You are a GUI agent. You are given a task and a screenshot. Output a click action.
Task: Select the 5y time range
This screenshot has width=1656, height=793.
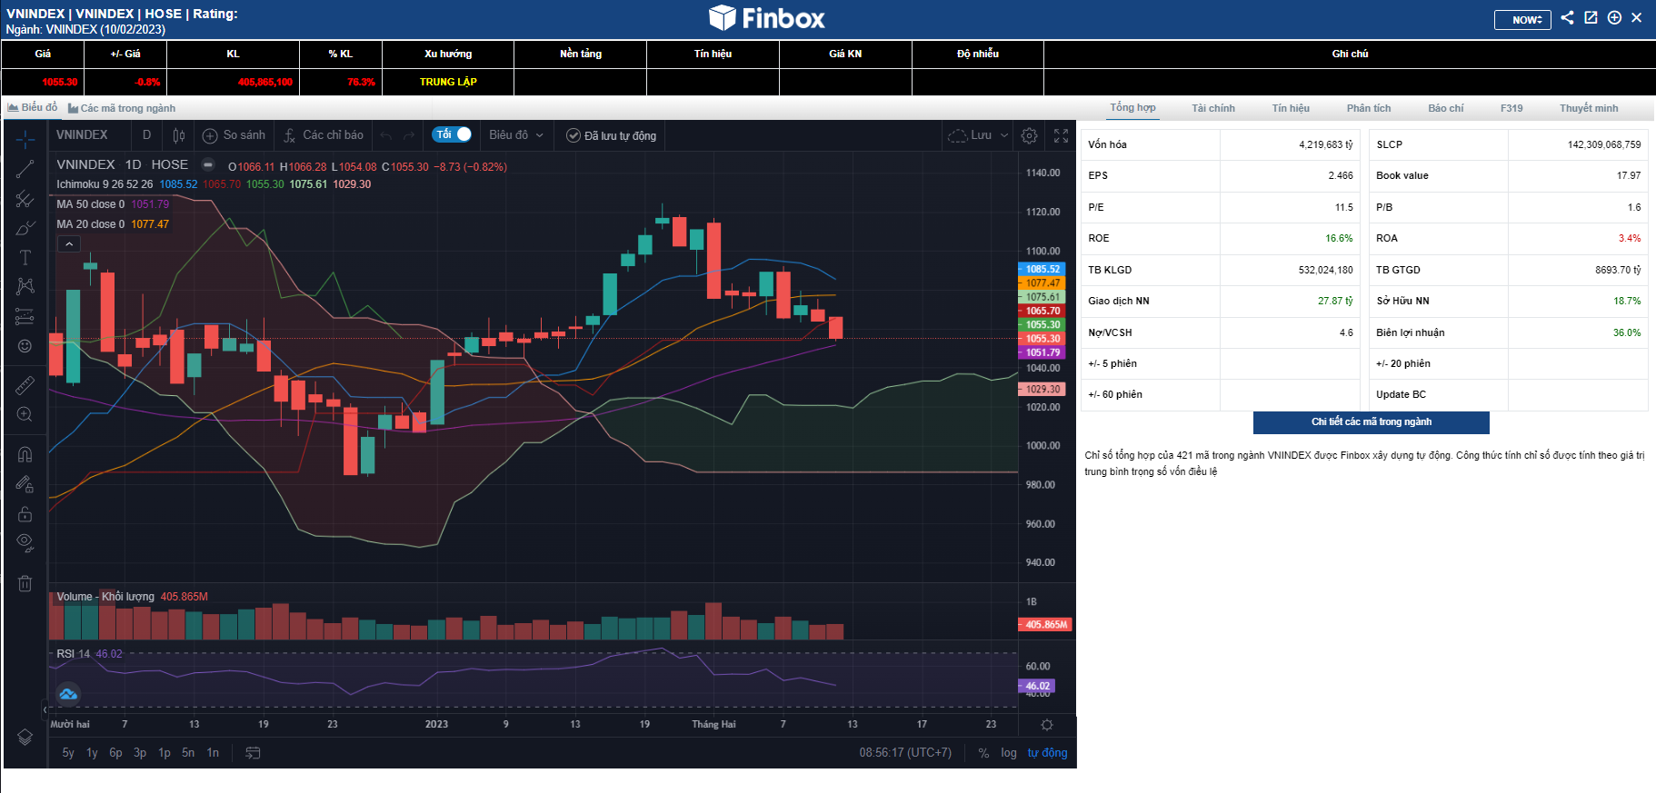68,752
